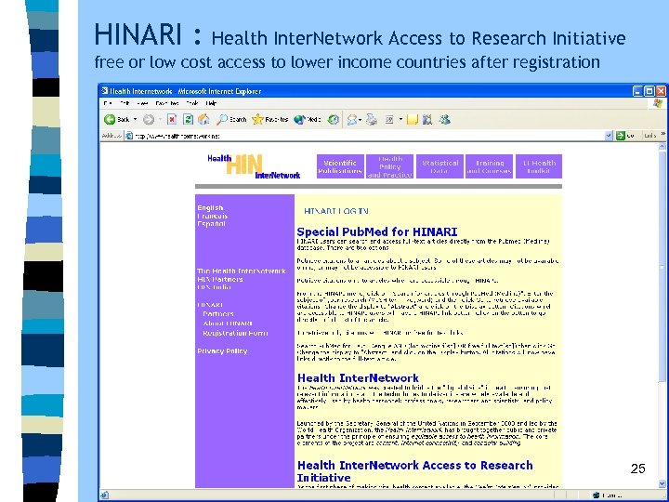Open the address bar dropdown arrow

pos(609,136)
